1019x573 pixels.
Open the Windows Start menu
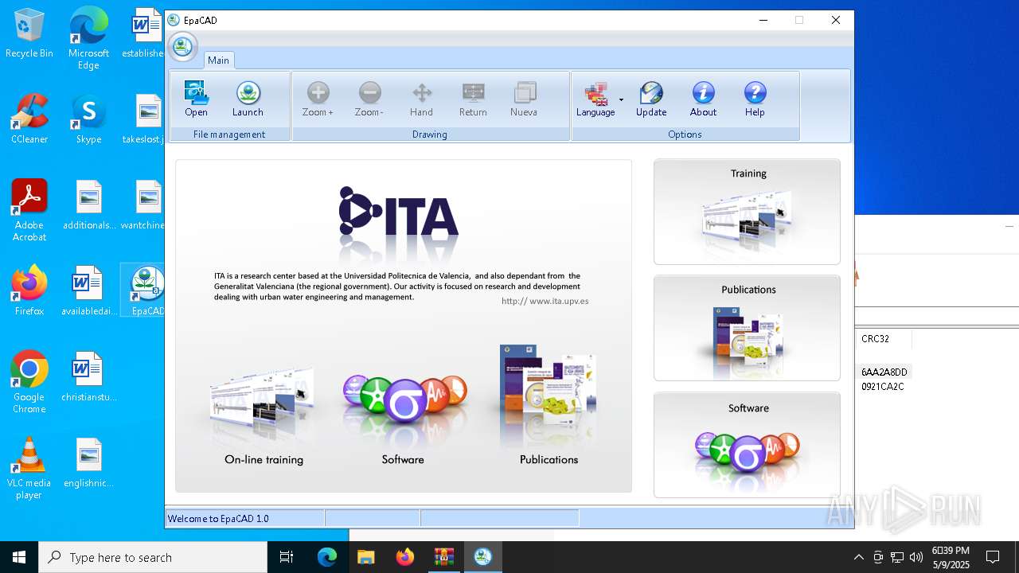coord(19,557)
